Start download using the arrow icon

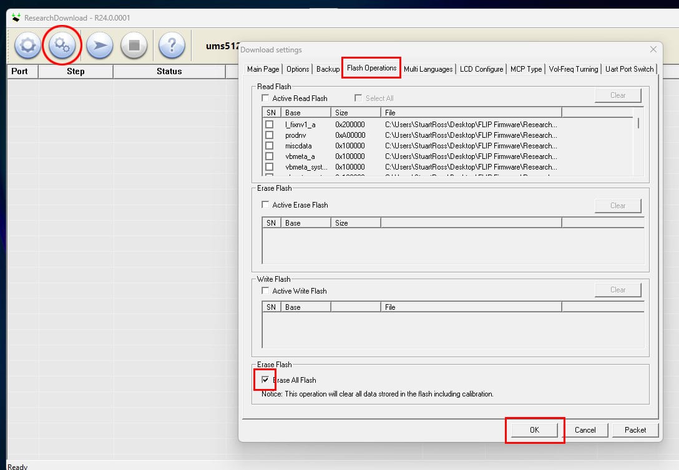(99, 45)
